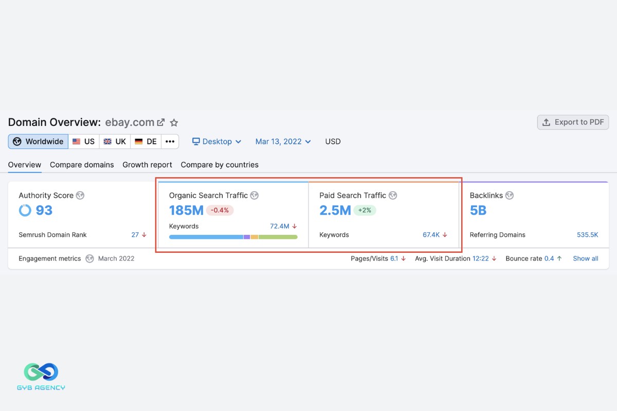The image size is (617, 411).
Task: Open more countries ellipsis menu
Action: [170, 141]
